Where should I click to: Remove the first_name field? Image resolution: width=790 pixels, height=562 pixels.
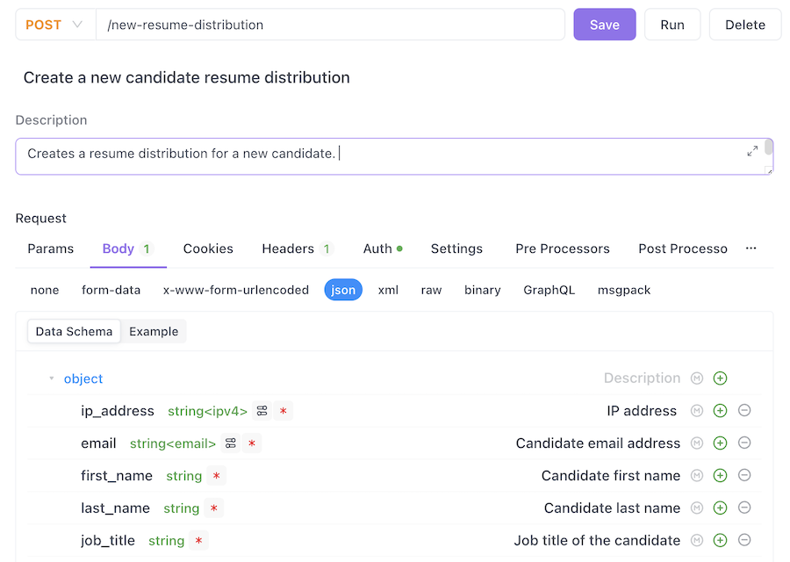[x=744, y=476]
